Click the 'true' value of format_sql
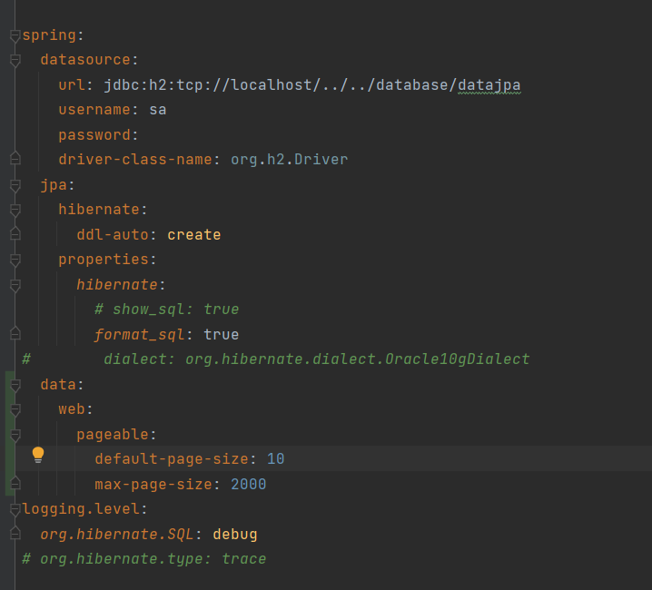The width and height of the screenshot is (652, 590). coord(222,335)
